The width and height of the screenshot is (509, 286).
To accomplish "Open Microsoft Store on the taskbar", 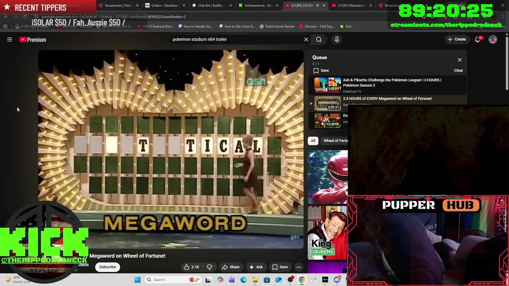I will click(267, 280).
